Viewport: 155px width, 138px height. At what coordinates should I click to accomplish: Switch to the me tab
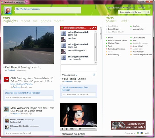click(x=35, y=21)
